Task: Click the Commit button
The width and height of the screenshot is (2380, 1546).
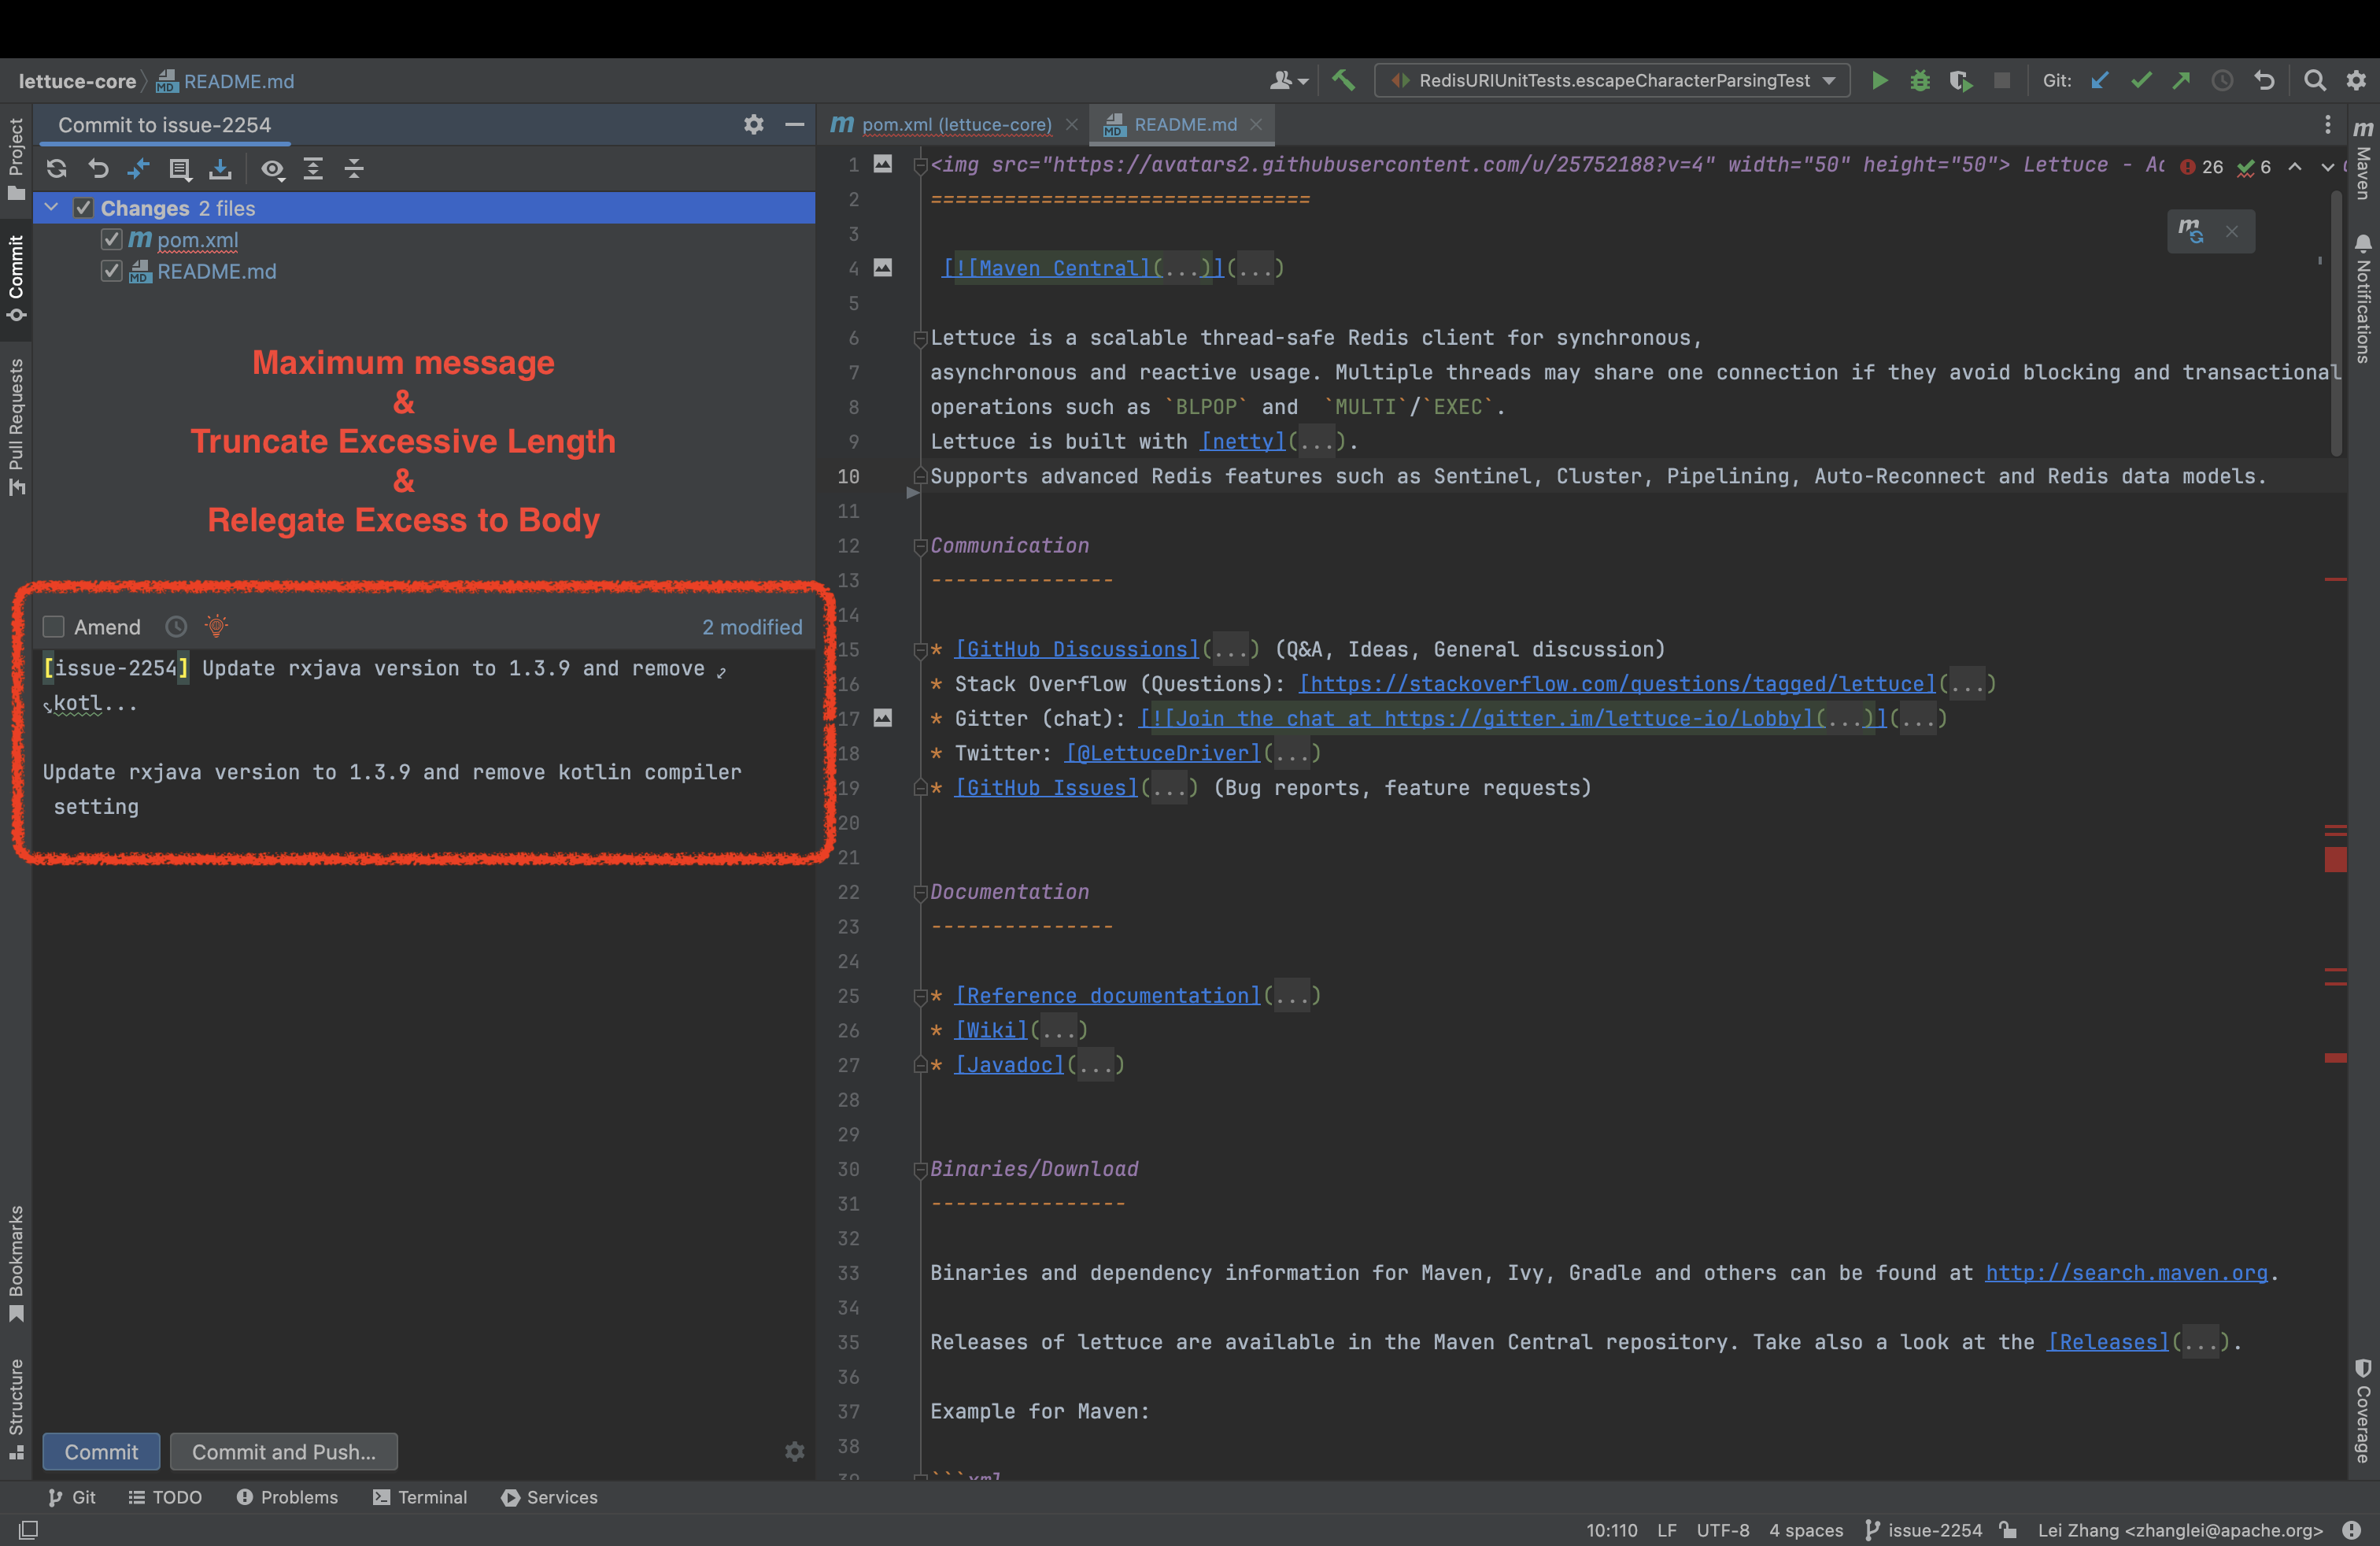Action: (x=101, y=1451)
